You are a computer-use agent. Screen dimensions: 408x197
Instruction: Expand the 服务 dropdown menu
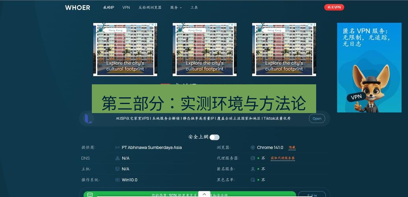176,7
